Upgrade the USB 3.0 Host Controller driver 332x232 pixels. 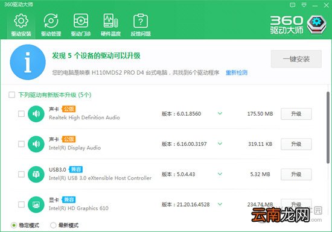pyautogui.click(x=296, y=174)
